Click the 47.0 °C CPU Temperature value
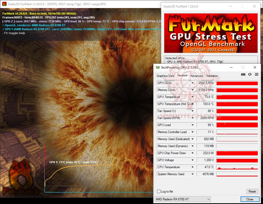This screenshot has width=263, height=204. point(205,167)
